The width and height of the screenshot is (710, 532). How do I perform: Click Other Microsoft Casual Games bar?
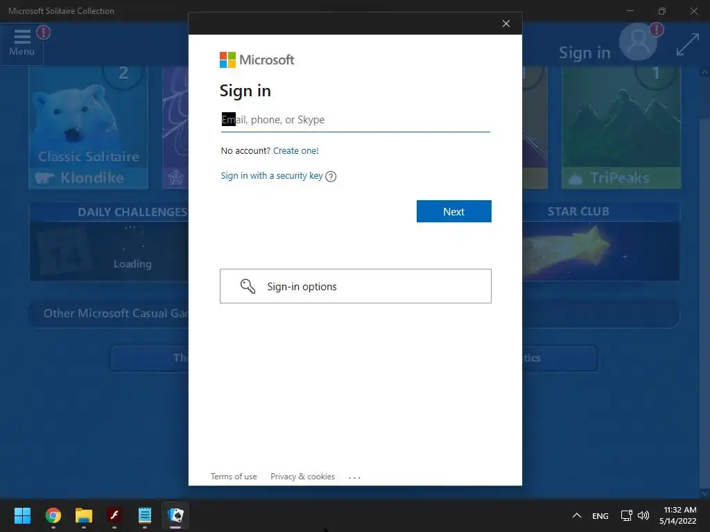click(109, 314)
